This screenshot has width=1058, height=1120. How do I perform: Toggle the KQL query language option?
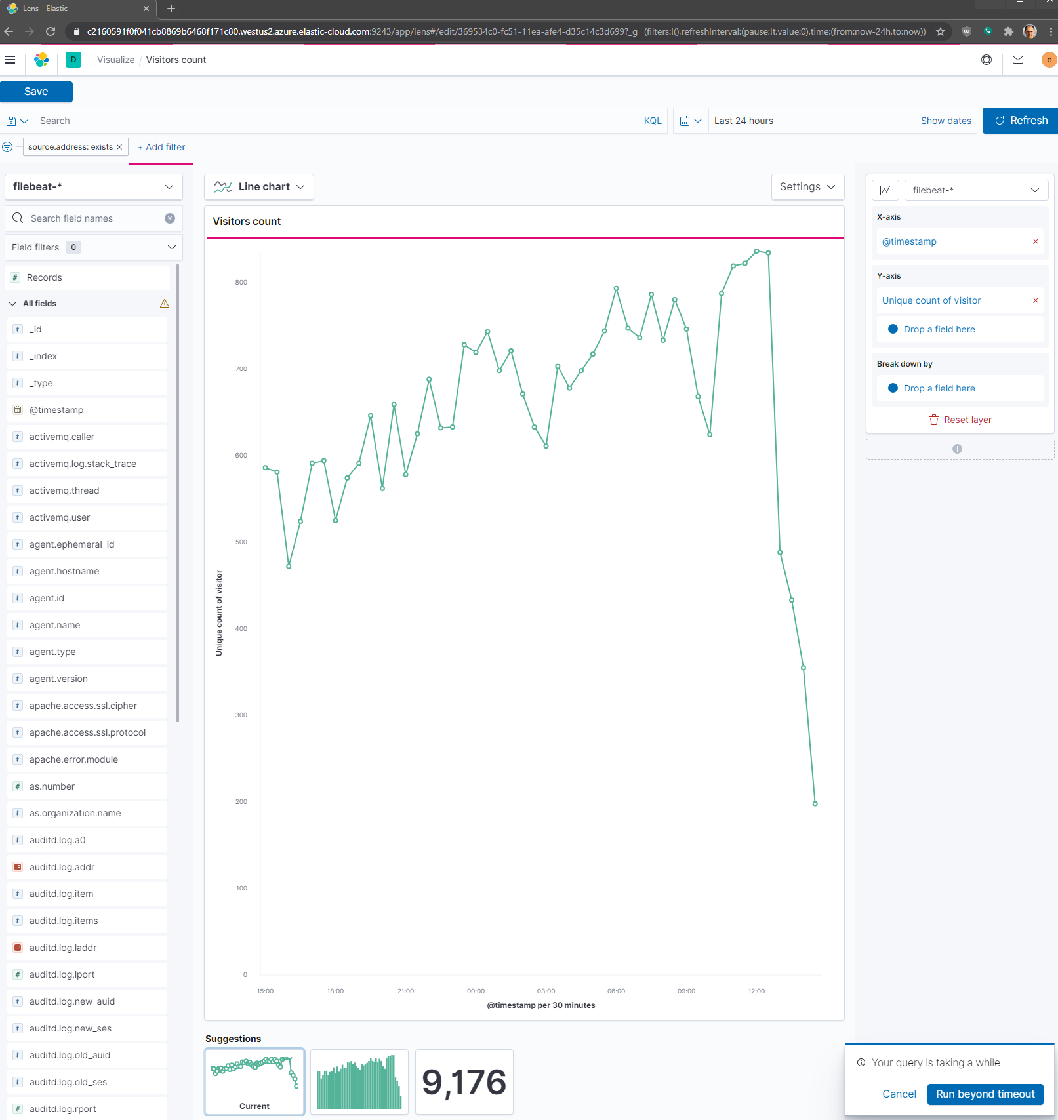[653, 121]
